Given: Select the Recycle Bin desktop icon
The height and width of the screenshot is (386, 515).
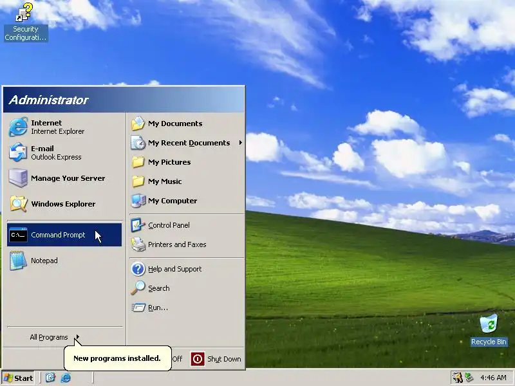Looking at the screenshot, I should click(489, 324).
